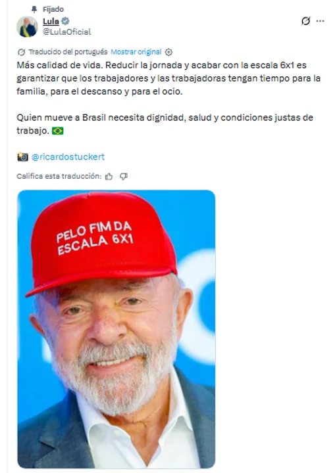Open Lula's profile avatar picture
Image resolution: width=333 pixels, height=473 pixels.
click(x=27, y=26)
